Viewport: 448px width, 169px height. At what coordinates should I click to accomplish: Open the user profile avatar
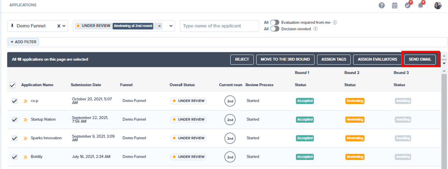pos(438,5)
